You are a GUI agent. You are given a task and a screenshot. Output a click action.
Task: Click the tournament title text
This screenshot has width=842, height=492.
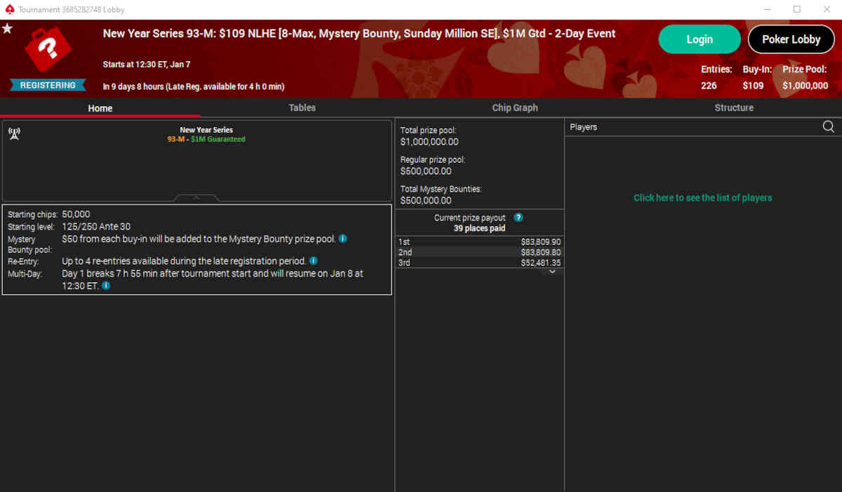(x=359, y=34)
